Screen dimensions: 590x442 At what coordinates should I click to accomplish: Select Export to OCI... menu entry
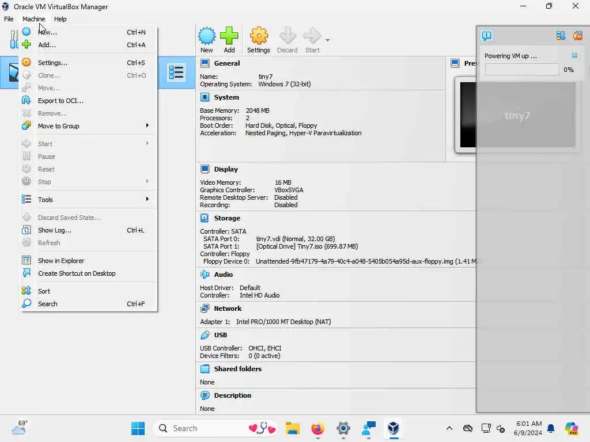[x=88, y=101]
